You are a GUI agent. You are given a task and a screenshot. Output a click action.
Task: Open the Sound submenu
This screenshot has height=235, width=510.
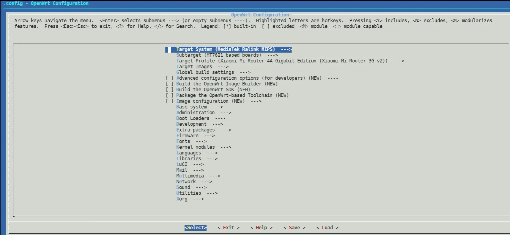coord(191,187)
